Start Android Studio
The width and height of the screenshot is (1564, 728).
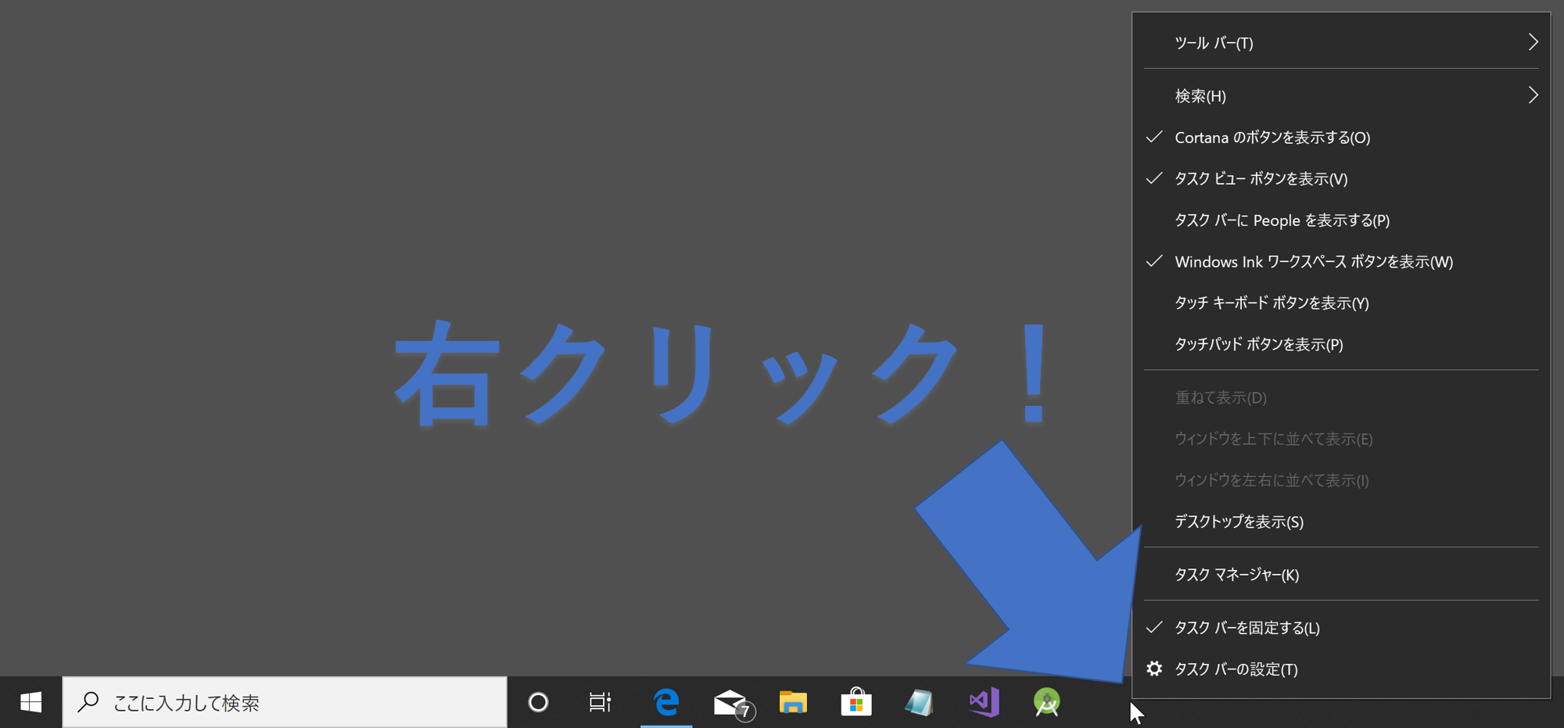(1048, 702)
